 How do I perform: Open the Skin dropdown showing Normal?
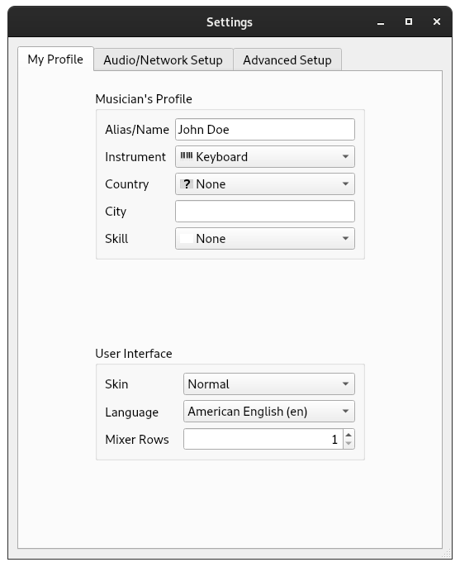tap(269, 384)
